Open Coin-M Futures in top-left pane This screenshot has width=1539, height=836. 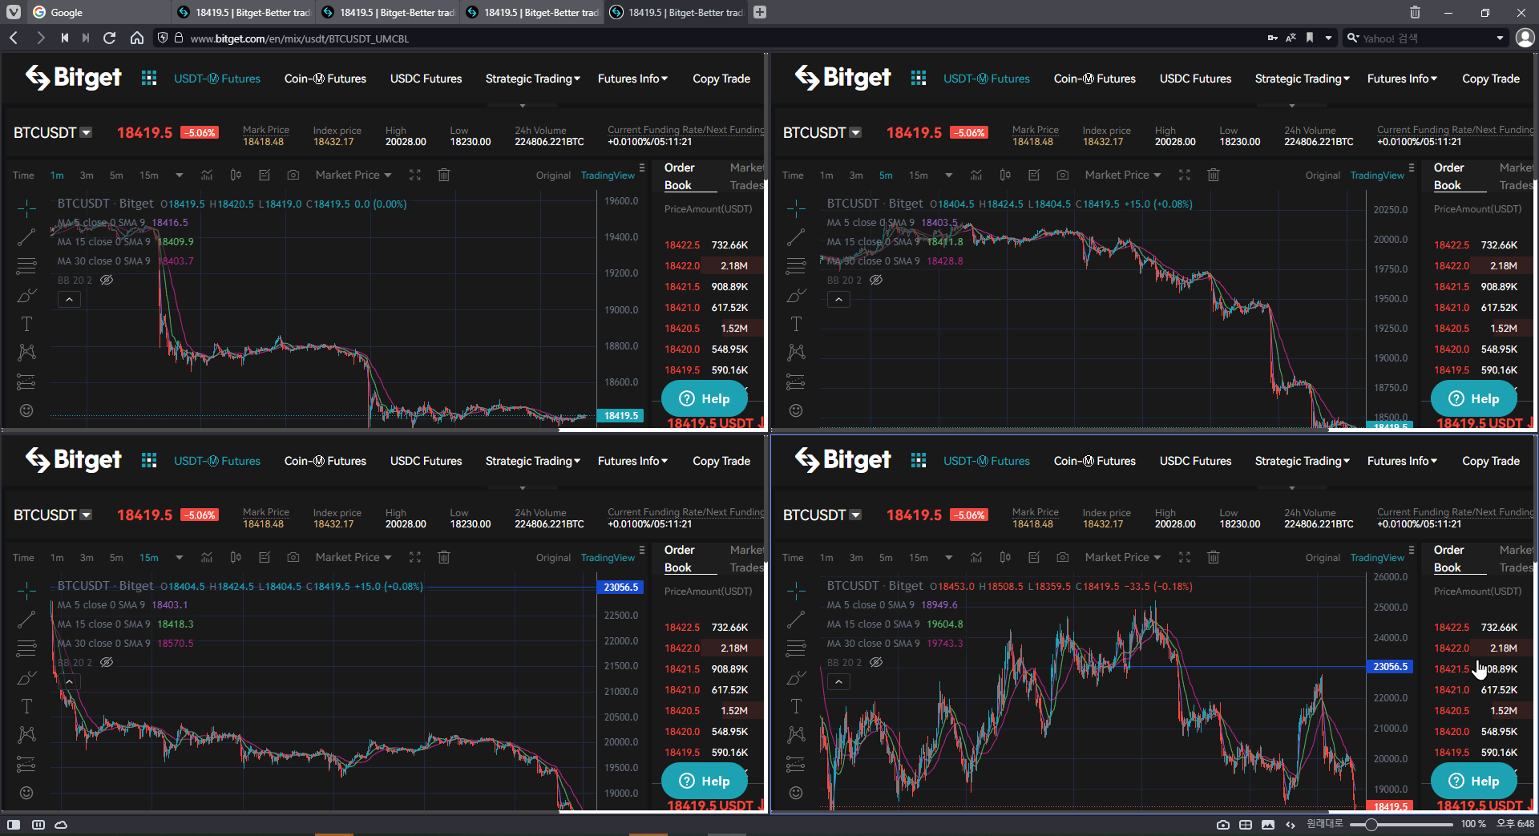pyautogui.click(x=325, y=79)
